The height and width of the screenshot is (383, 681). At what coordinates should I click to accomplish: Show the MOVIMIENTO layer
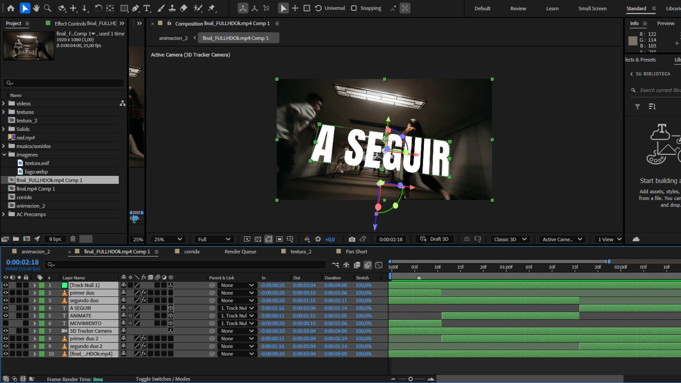coord(6,323)
